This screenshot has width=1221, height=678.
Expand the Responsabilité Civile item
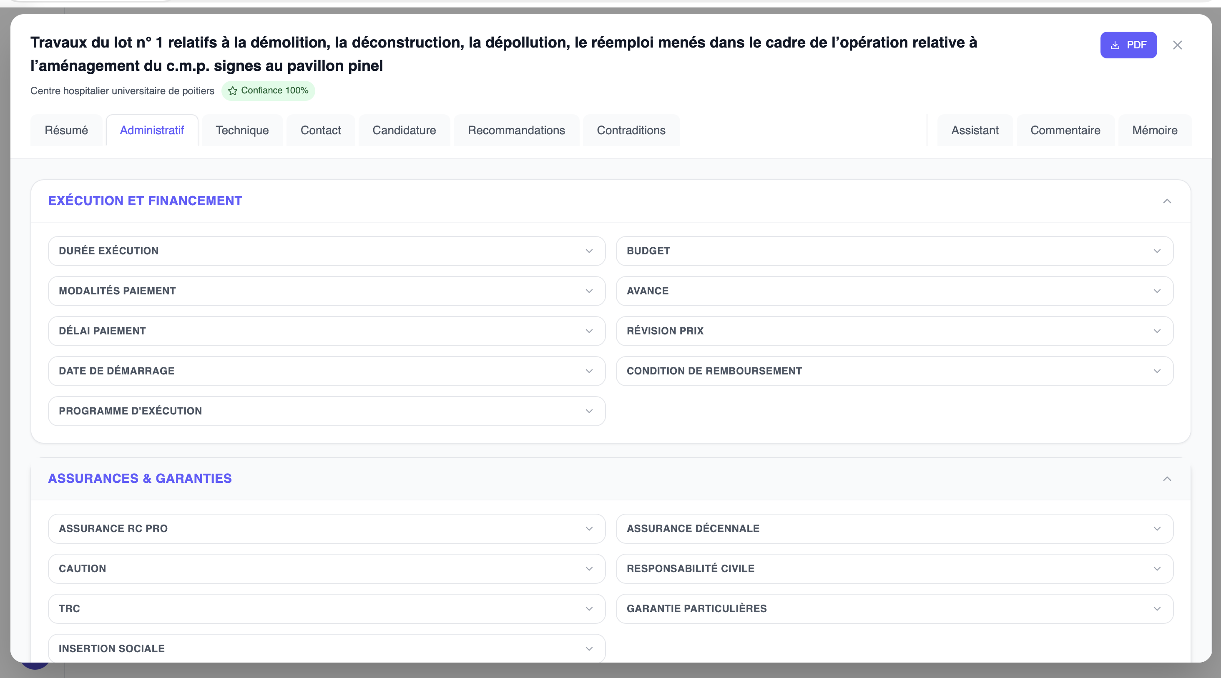click(x=894, y=569)
